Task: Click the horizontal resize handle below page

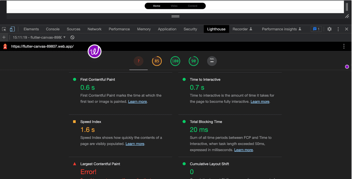Action: pos(175,16)
